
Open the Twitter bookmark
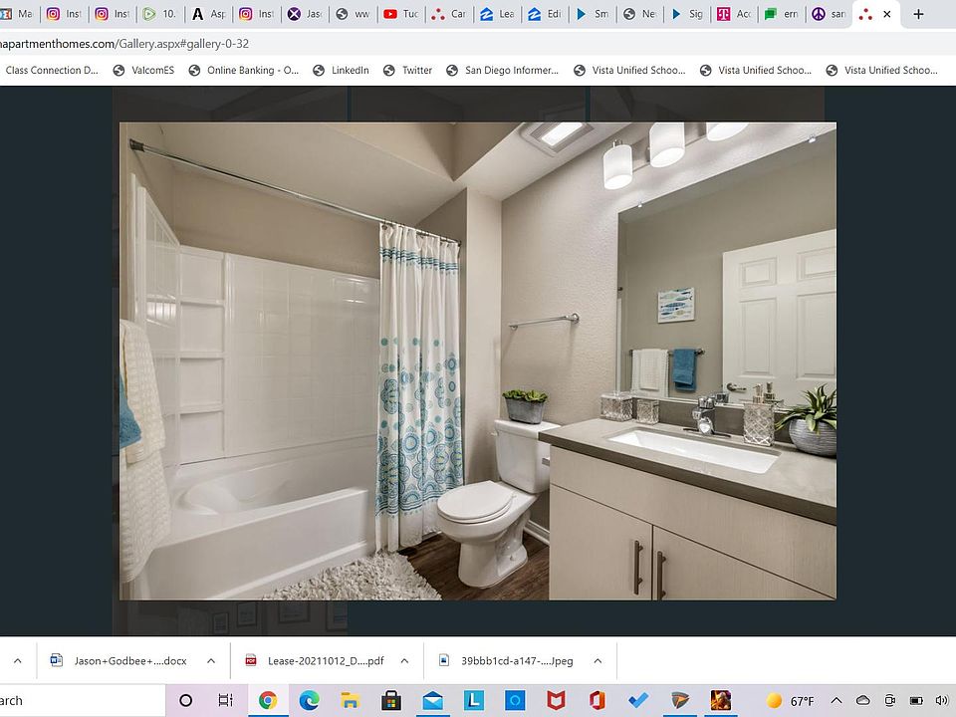coord(408,70)
